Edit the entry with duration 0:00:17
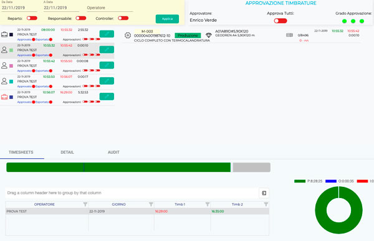The image size is (374, 241). [107, 81]
